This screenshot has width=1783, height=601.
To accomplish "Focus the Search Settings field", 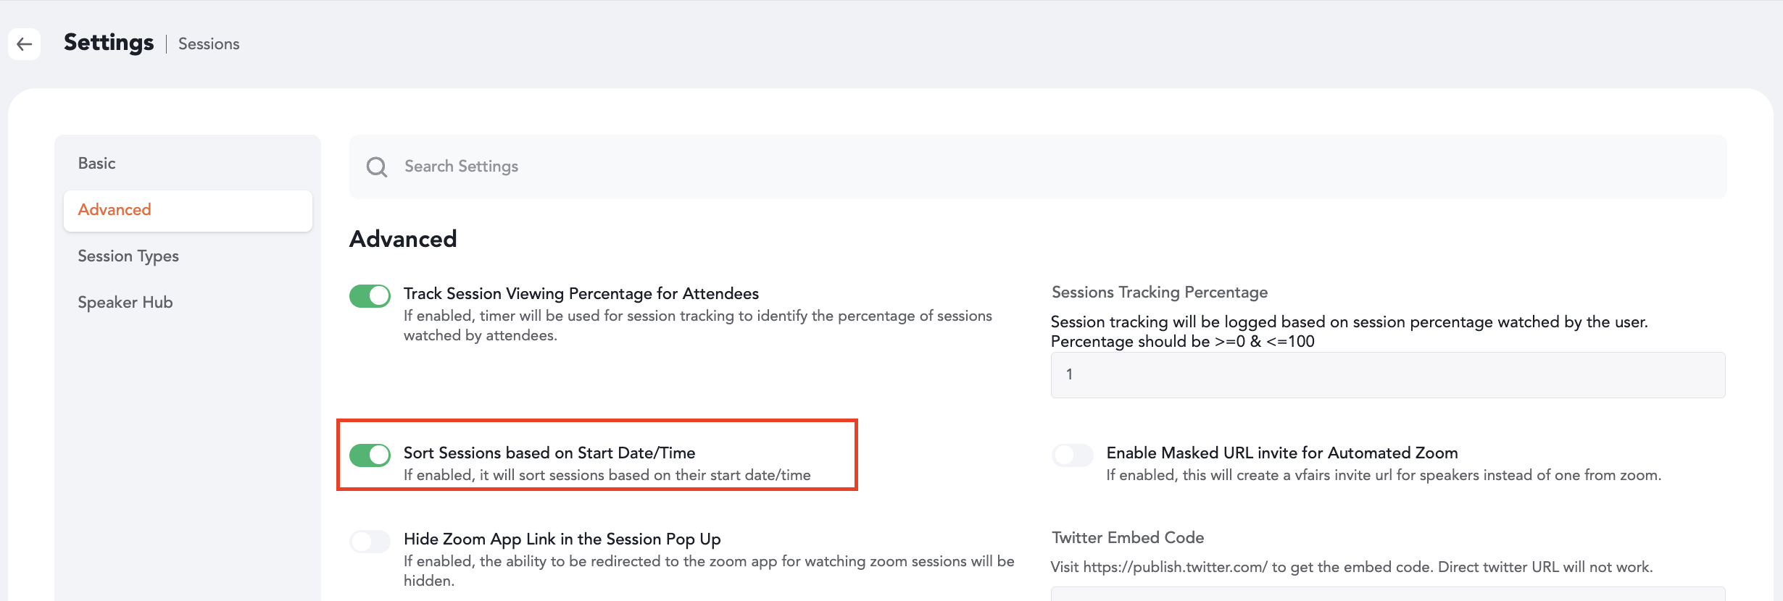I will point(1038,167).
